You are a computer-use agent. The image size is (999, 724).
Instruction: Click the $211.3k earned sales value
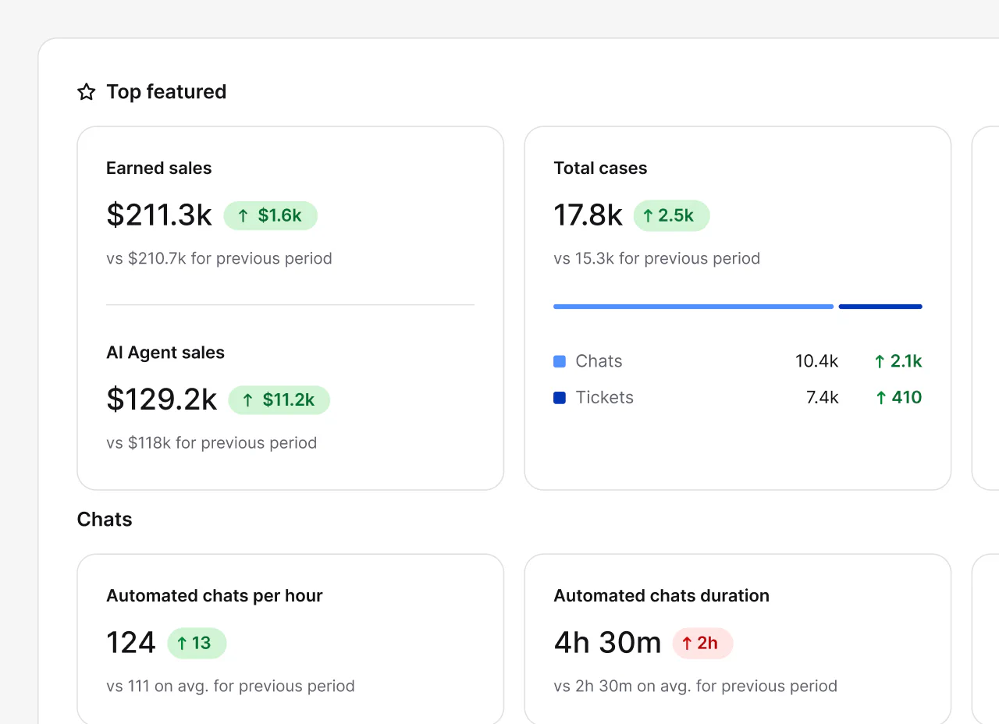pos(159,215)
